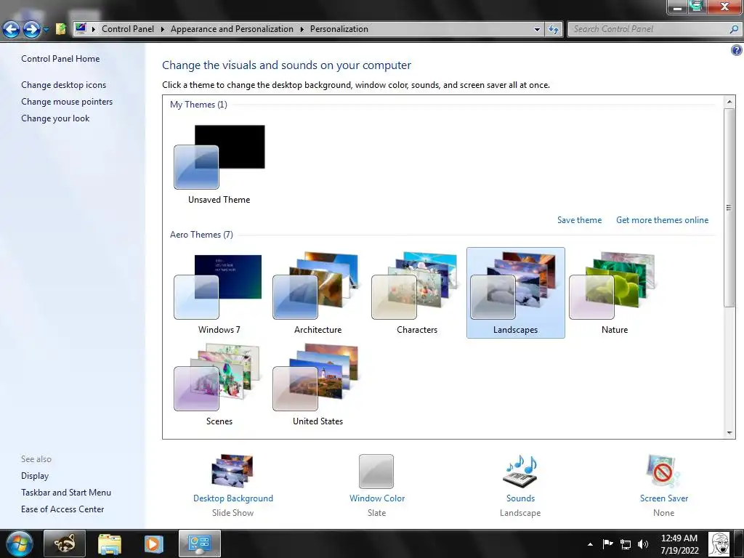
Task: Open Windows Explorer from the taskbar
Action: tap(110, 543)
